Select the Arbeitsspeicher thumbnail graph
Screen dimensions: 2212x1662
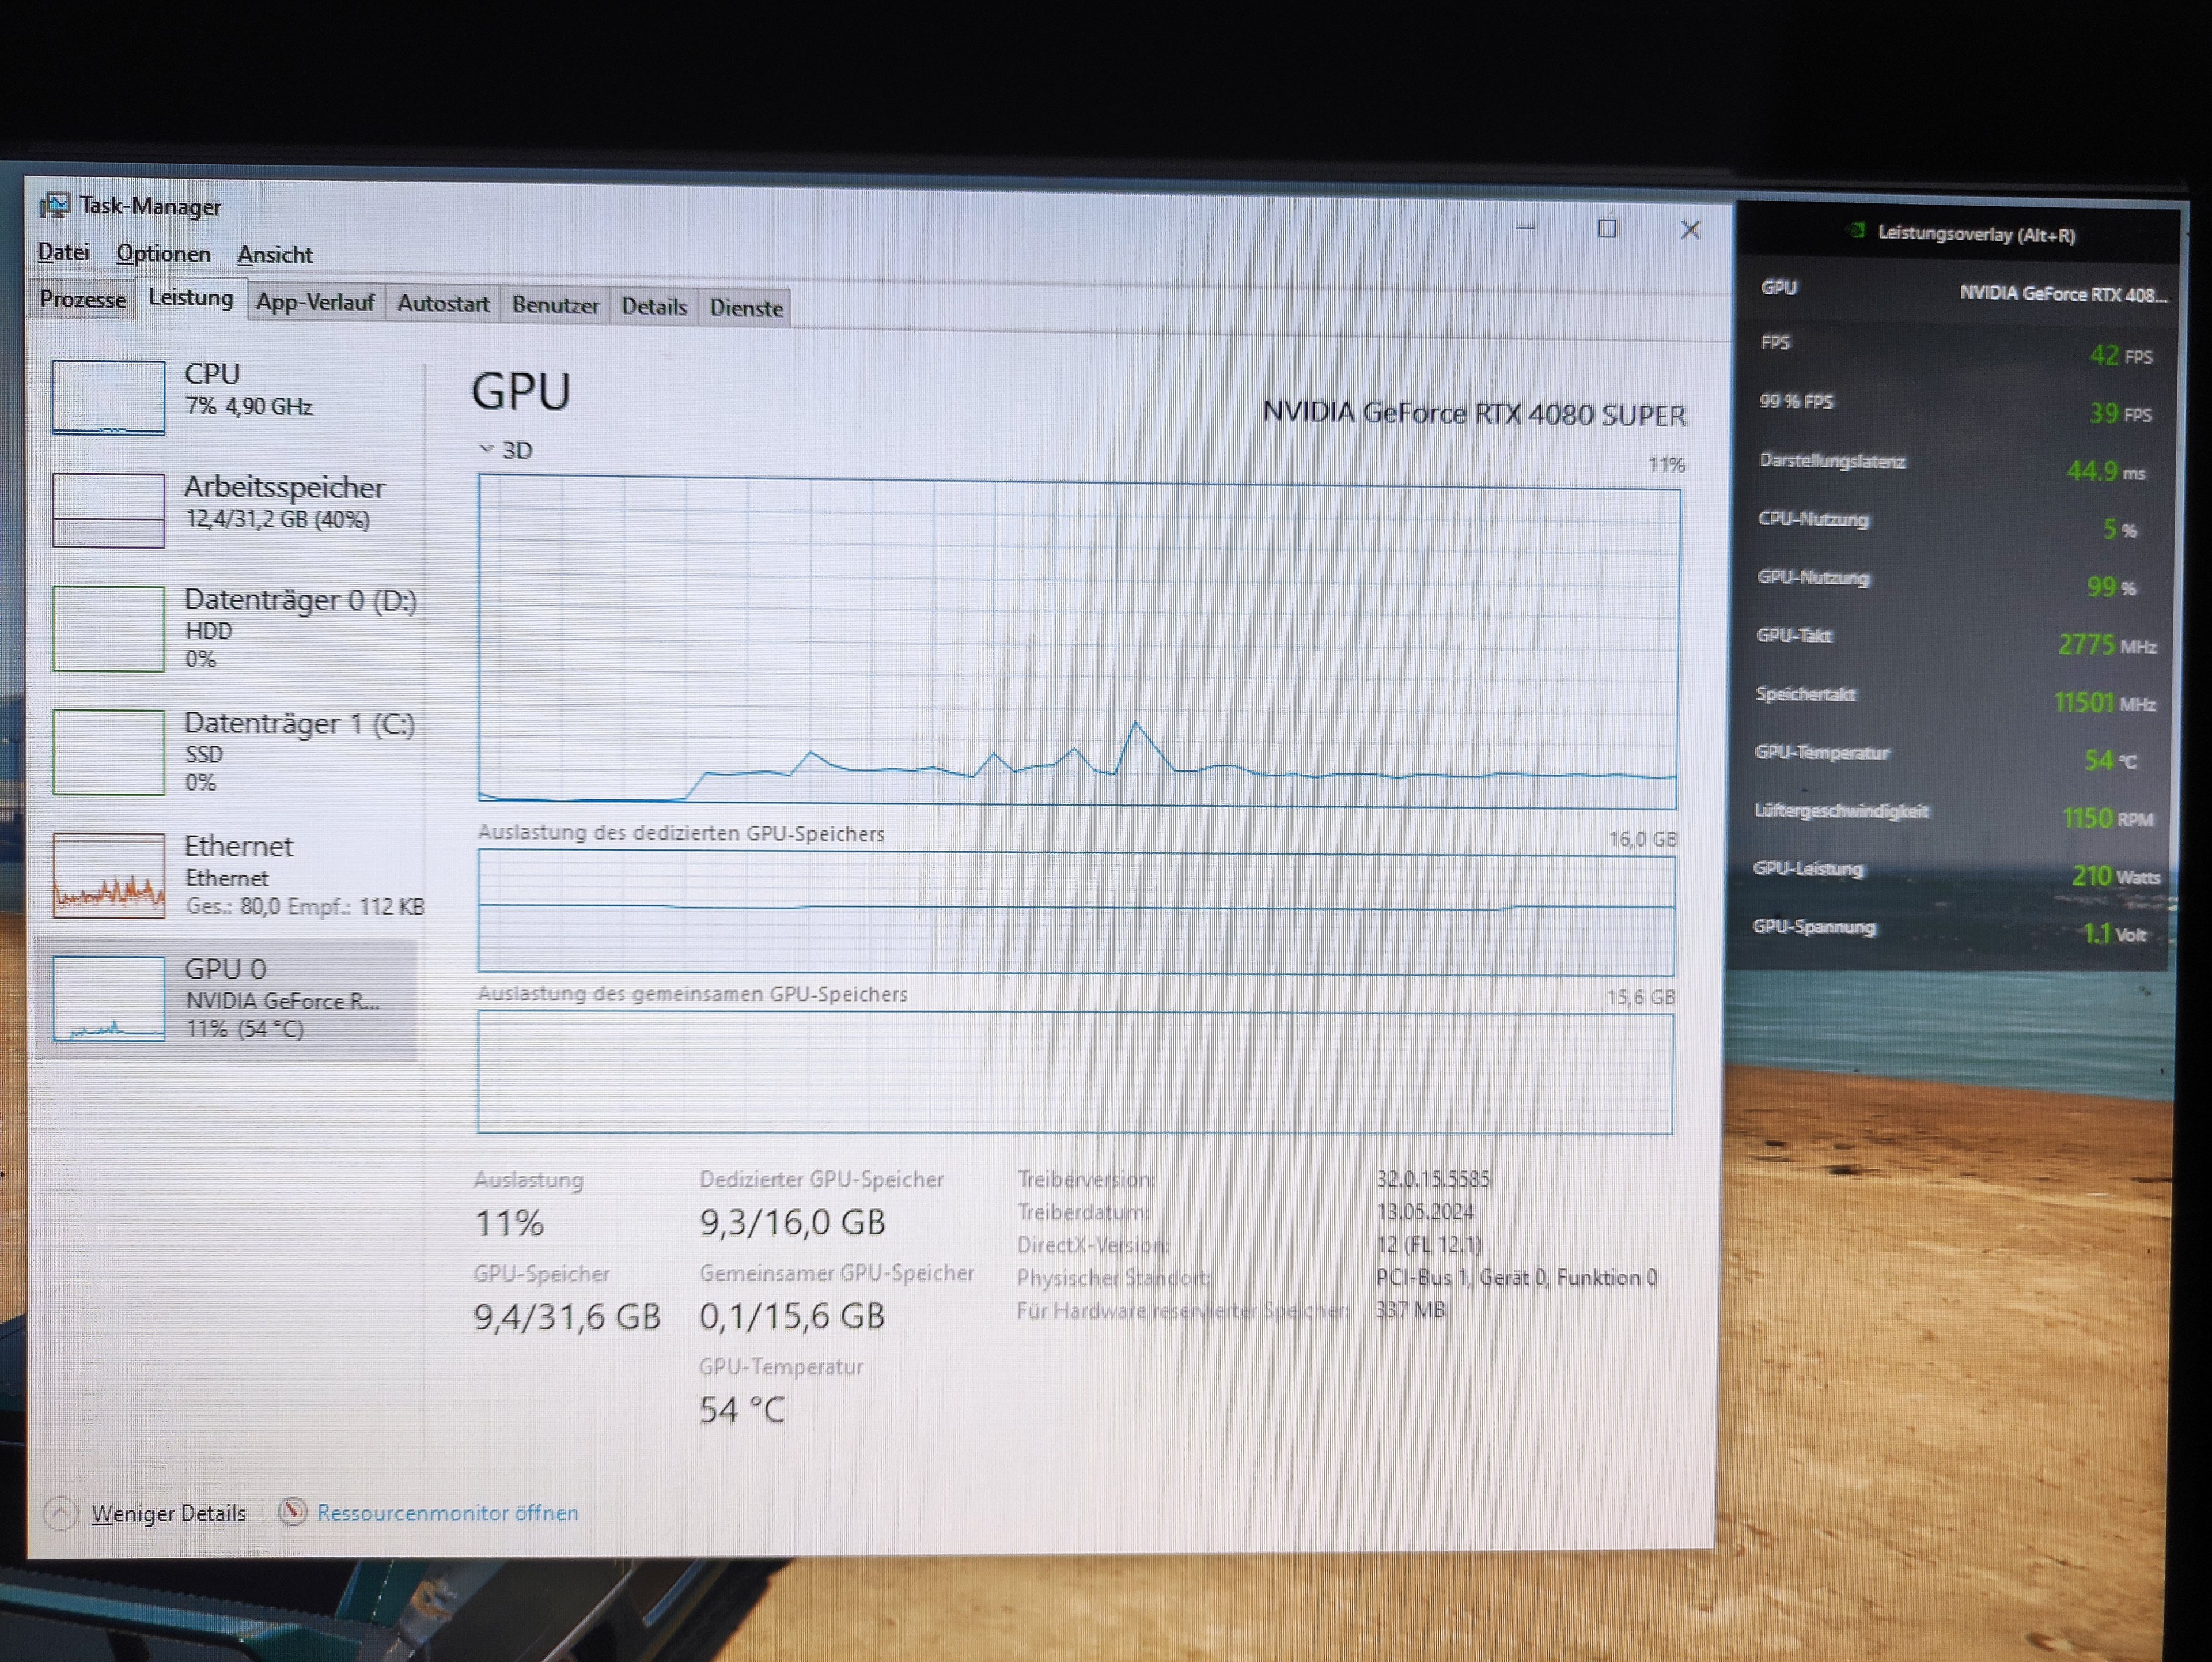(x=108, y=511)
